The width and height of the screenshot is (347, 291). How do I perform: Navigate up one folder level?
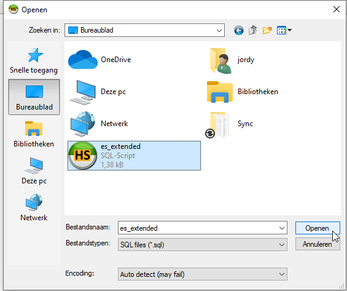(x=253, y=30)
